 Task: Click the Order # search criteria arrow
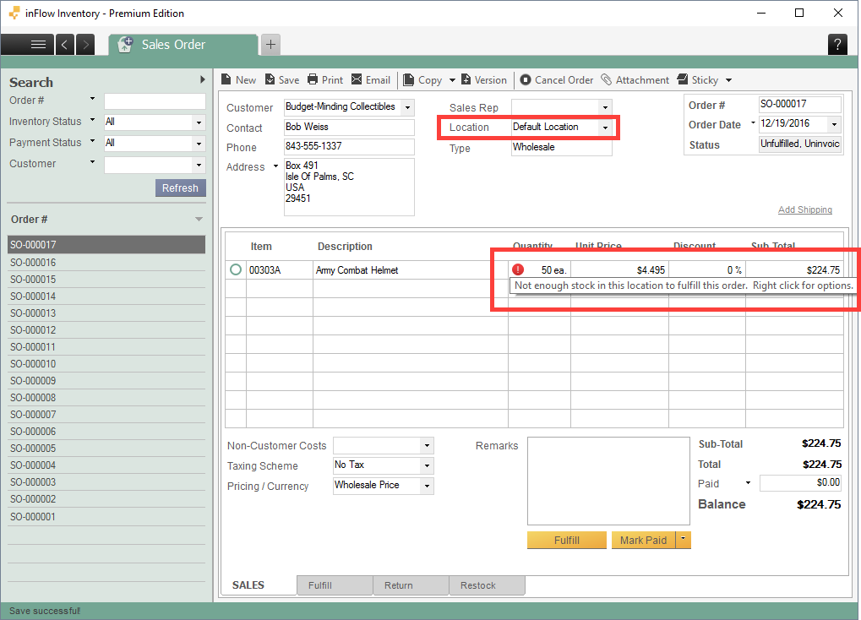[92, 99]
